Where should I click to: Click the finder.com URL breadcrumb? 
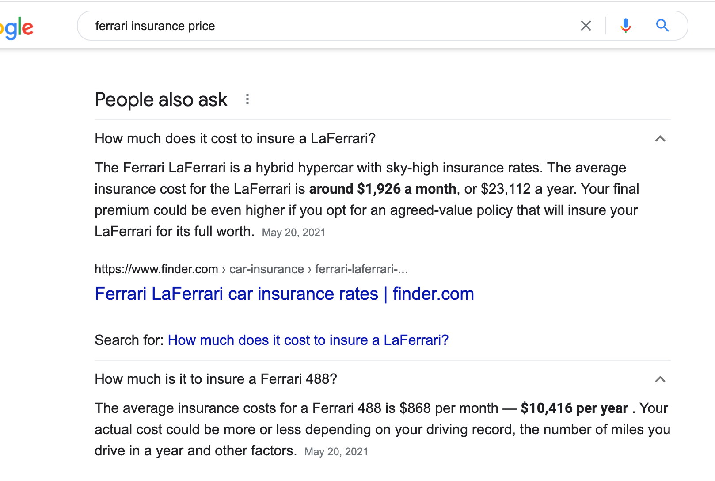[251, 269]
